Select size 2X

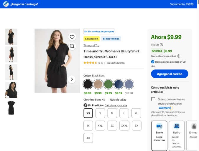click(112, 125)
